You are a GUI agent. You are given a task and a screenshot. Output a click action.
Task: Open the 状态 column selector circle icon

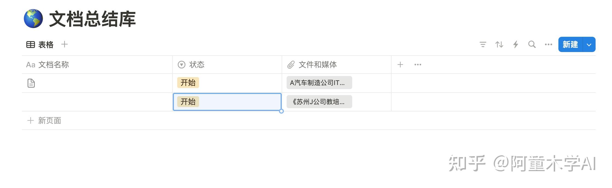pos(181,65)
